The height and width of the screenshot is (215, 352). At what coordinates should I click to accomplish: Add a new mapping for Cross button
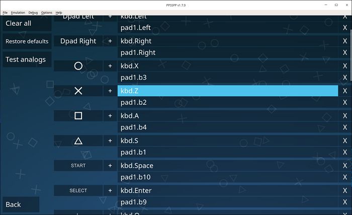pyautogui.click(x=110, y=91)
